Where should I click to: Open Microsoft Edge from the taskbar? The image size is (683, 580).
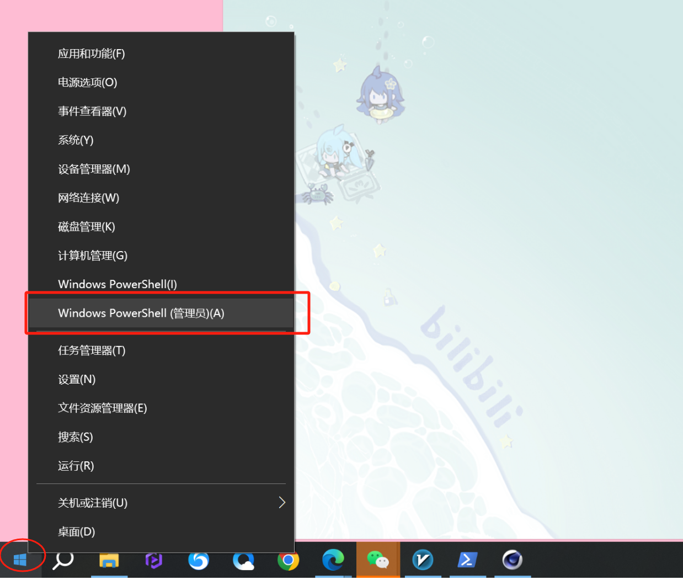tap(333, 560)
